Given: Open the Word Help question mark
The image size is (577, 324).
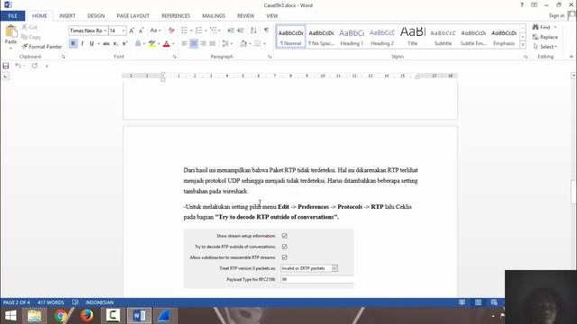Looking at the screenshot, I should coord(521,5).
